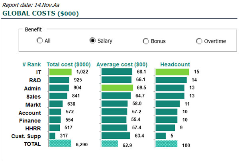Select the HHRR department row label
The image size is (249, 161).
coord(33,128)
